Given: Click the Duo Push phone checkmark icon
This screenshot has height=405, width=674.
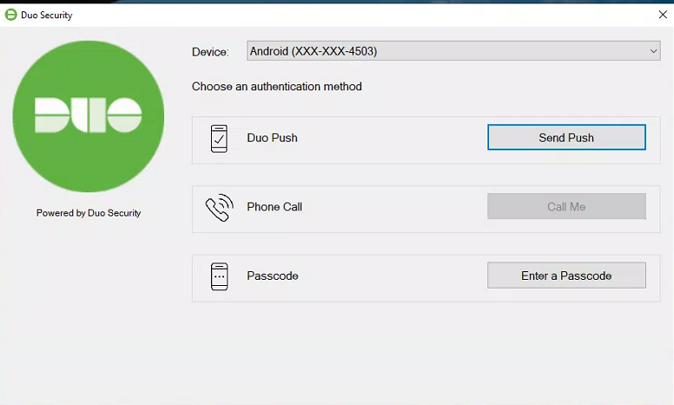Looking at the screenshot, I should [219, 138].
